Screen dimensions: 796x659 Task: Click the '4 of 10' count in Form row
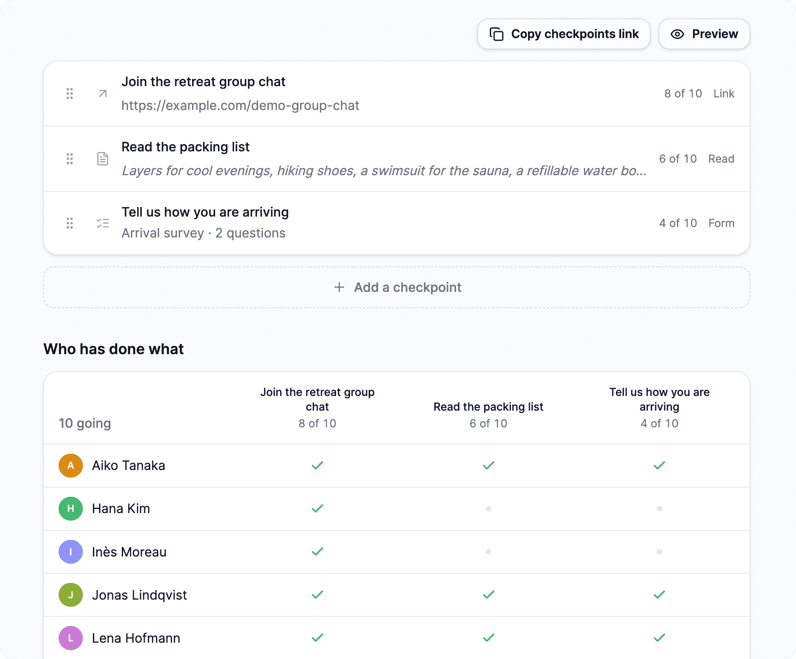click(x=678, y=223)
